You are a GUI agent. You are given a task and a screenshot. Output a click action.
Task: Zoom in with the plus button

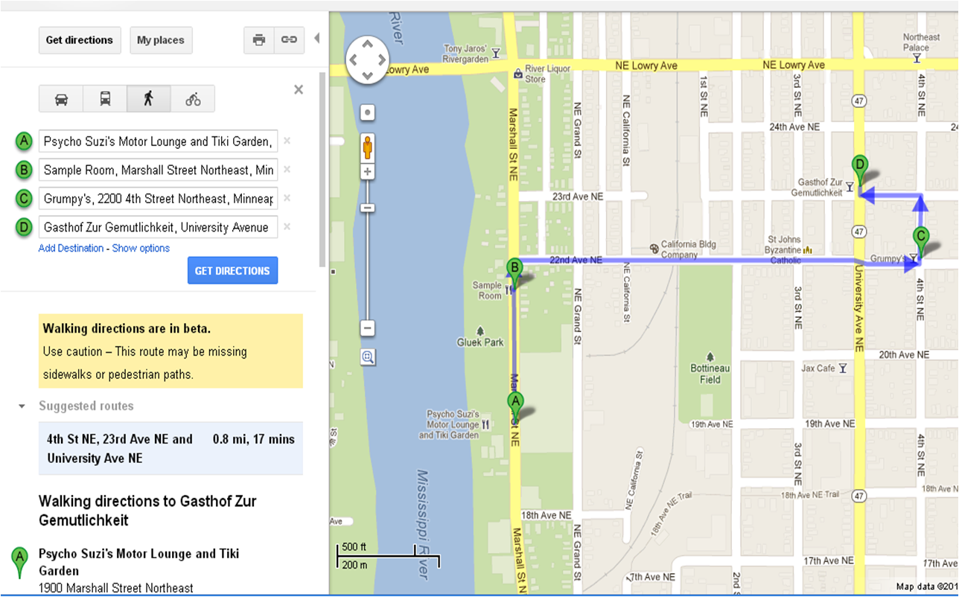[367, 172]
